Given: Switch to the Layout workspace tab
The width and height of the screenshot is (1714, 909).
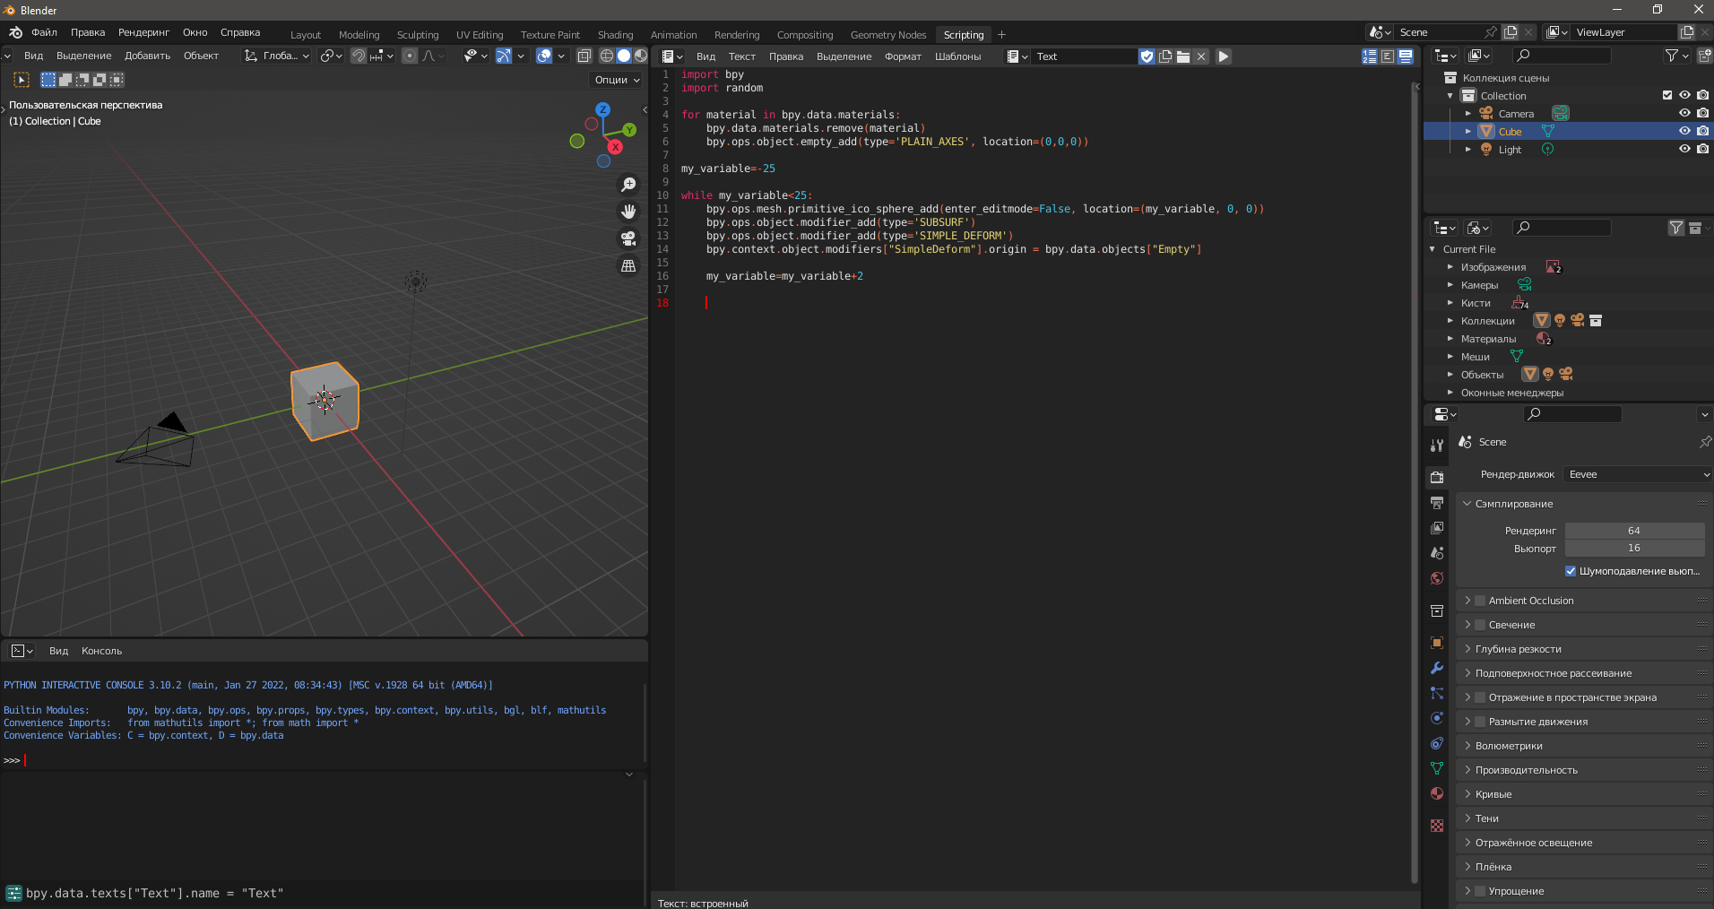Looking at the screenshot, I should coord(306,35).
